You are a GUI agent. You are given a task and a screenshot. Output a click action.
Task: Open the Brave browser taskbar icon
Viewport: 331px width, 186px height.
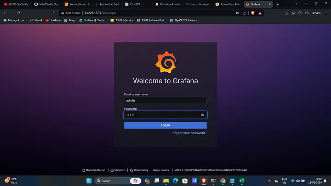tap(204, 181)
